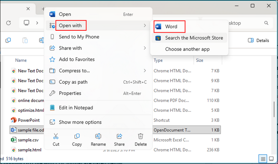This screenshot has width=278, height=164.
Task: Click the Copy as path icon
Action: coord(52,82)
